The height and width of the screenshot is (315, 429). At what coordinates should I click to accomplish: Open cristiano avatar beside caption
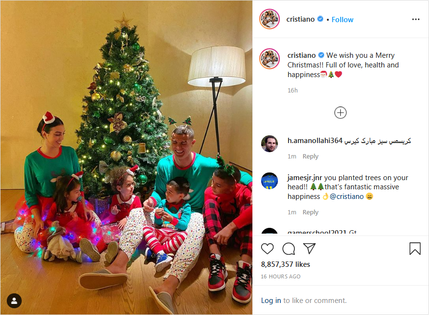[269, 59]
